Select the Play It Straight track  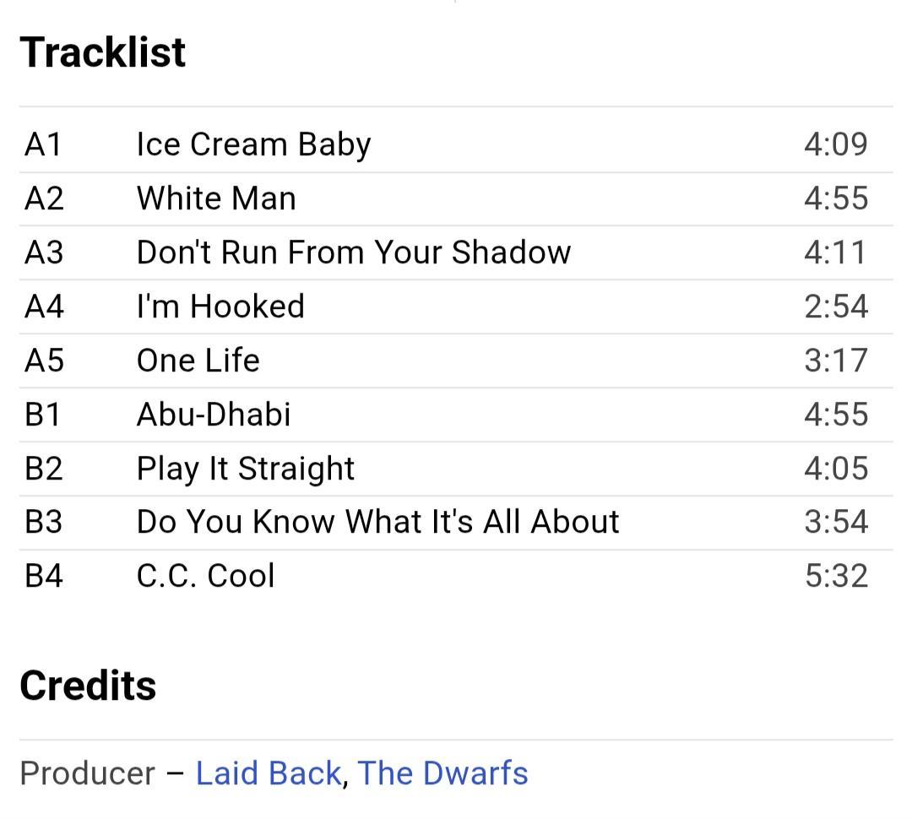coord(246,469)
